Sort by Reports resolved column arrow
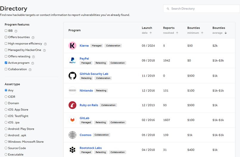Image resolution: width=240 pixels, height=157 pixels. tap(177, 33)
